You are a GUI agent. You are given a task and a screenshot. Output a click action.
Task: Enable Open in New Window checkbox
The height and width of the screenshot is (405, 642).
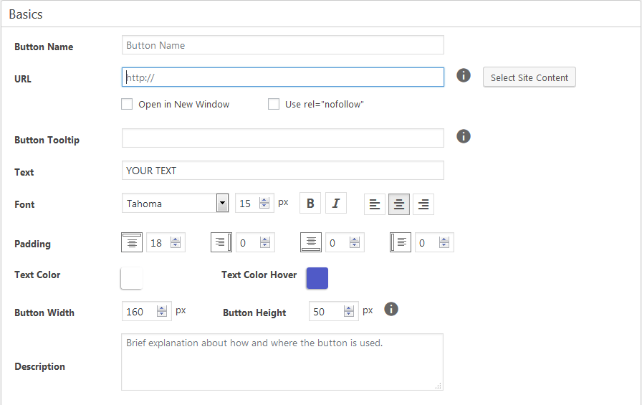point(127,104)
